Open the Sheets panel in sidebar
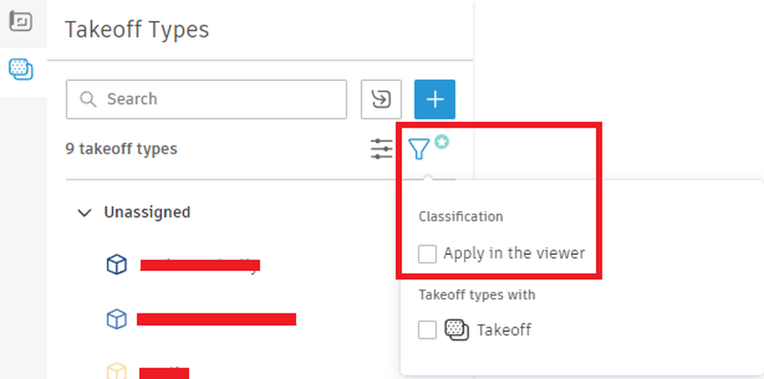Screen dimensions: 764x379 tap(21, 21)
